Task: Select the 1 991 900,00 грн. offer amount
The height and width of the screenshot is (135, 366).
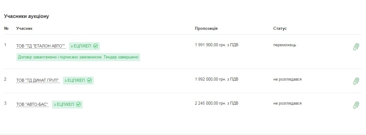Action: coord(217,45)
